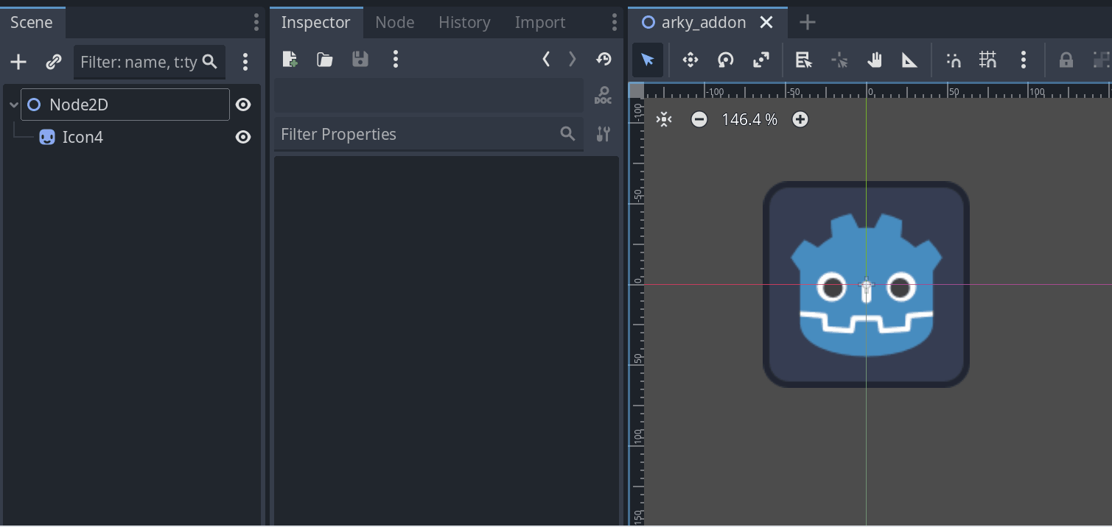Go to previous edited object in history
This screenshot has width=1112, height=527.
click(546, 60)
